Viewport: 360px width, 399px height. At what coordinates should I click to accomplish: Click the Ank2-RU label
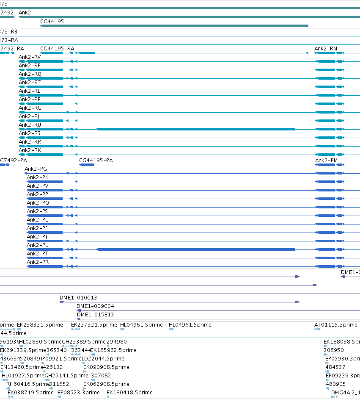[x=30, y=125]
